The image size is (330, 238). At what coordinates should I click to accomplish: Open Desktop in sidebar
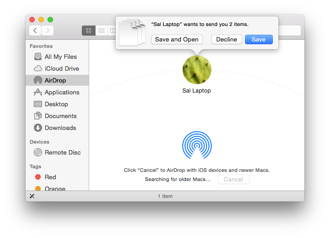(57, 104)
